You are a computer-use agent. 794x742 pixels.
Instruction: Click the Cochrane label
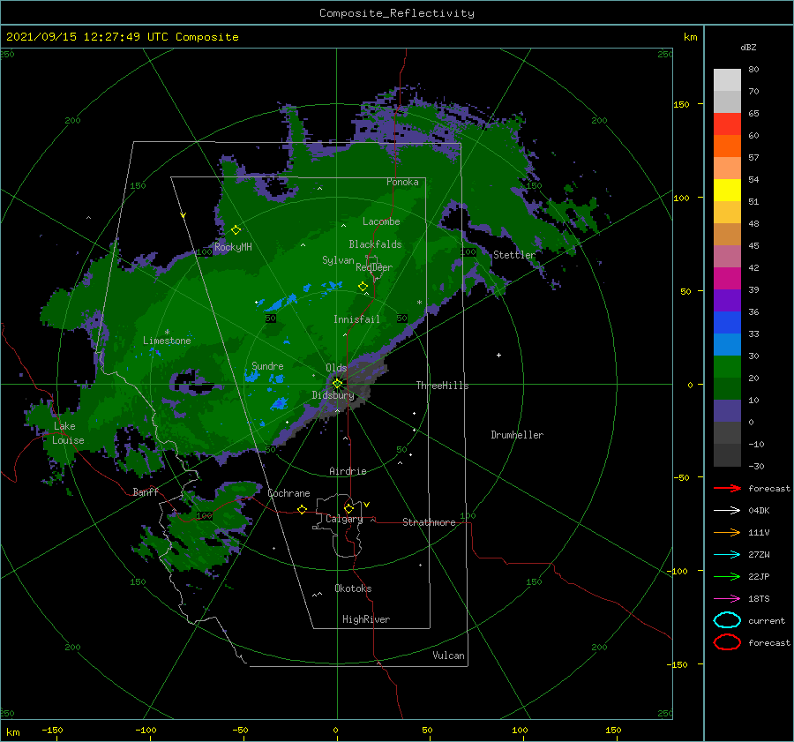click(288, 493)
